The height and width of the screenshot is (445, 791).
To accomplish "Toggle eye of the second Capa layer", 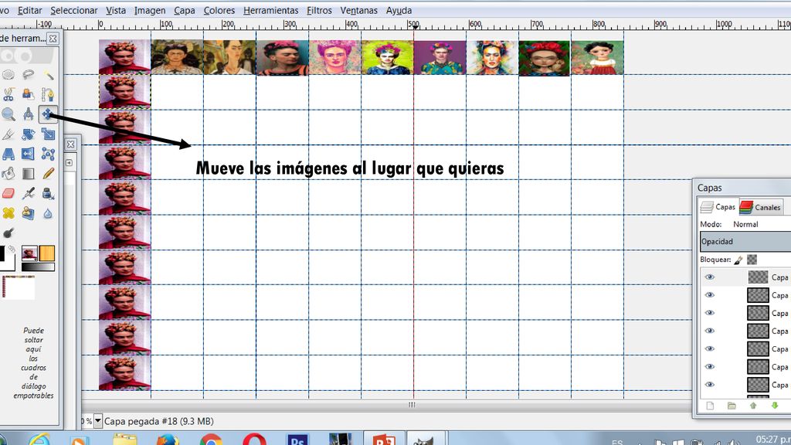I will tap(710, 294).
